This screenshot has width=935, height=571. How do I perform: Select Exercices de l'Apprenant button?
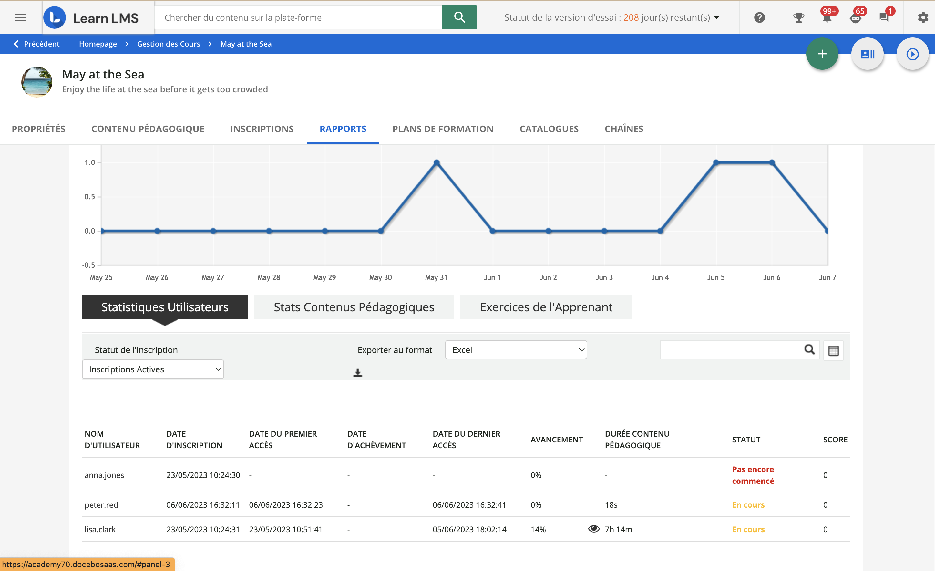coord(546,307)
